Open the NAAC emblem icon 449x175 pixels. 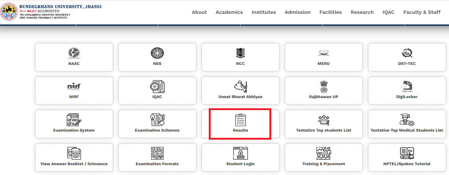coord(74,54)
